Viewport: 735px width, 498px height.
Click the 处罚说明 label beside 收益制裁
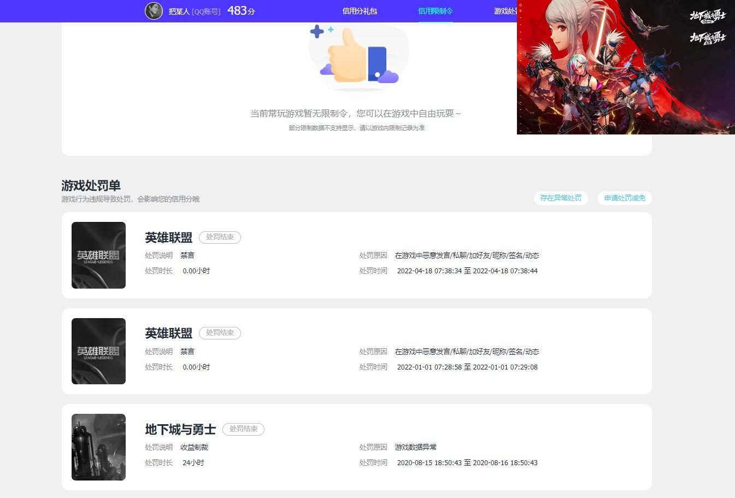click(158, 447)
